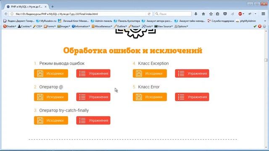Open the Яндекс.Директ bookmark

click(x=19, y=21)
